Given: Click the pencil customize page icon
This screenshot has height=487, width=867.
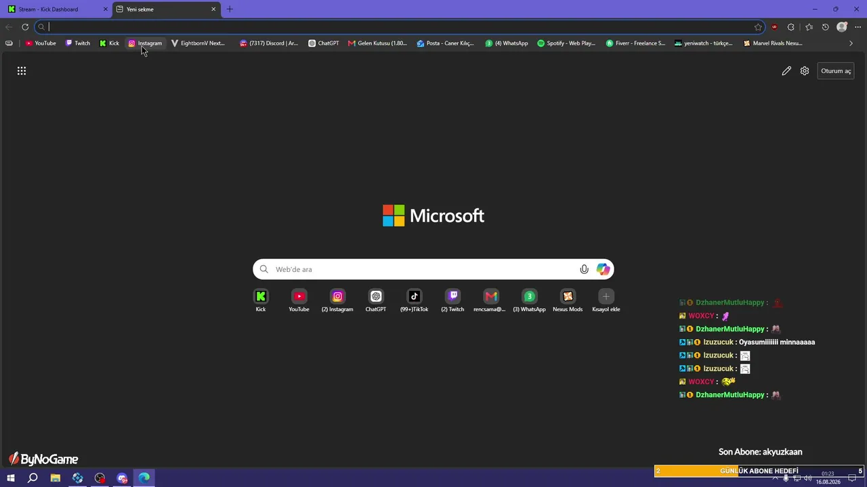Looking at the screenshot, I should pyautogui.click(x=786, y=71).
